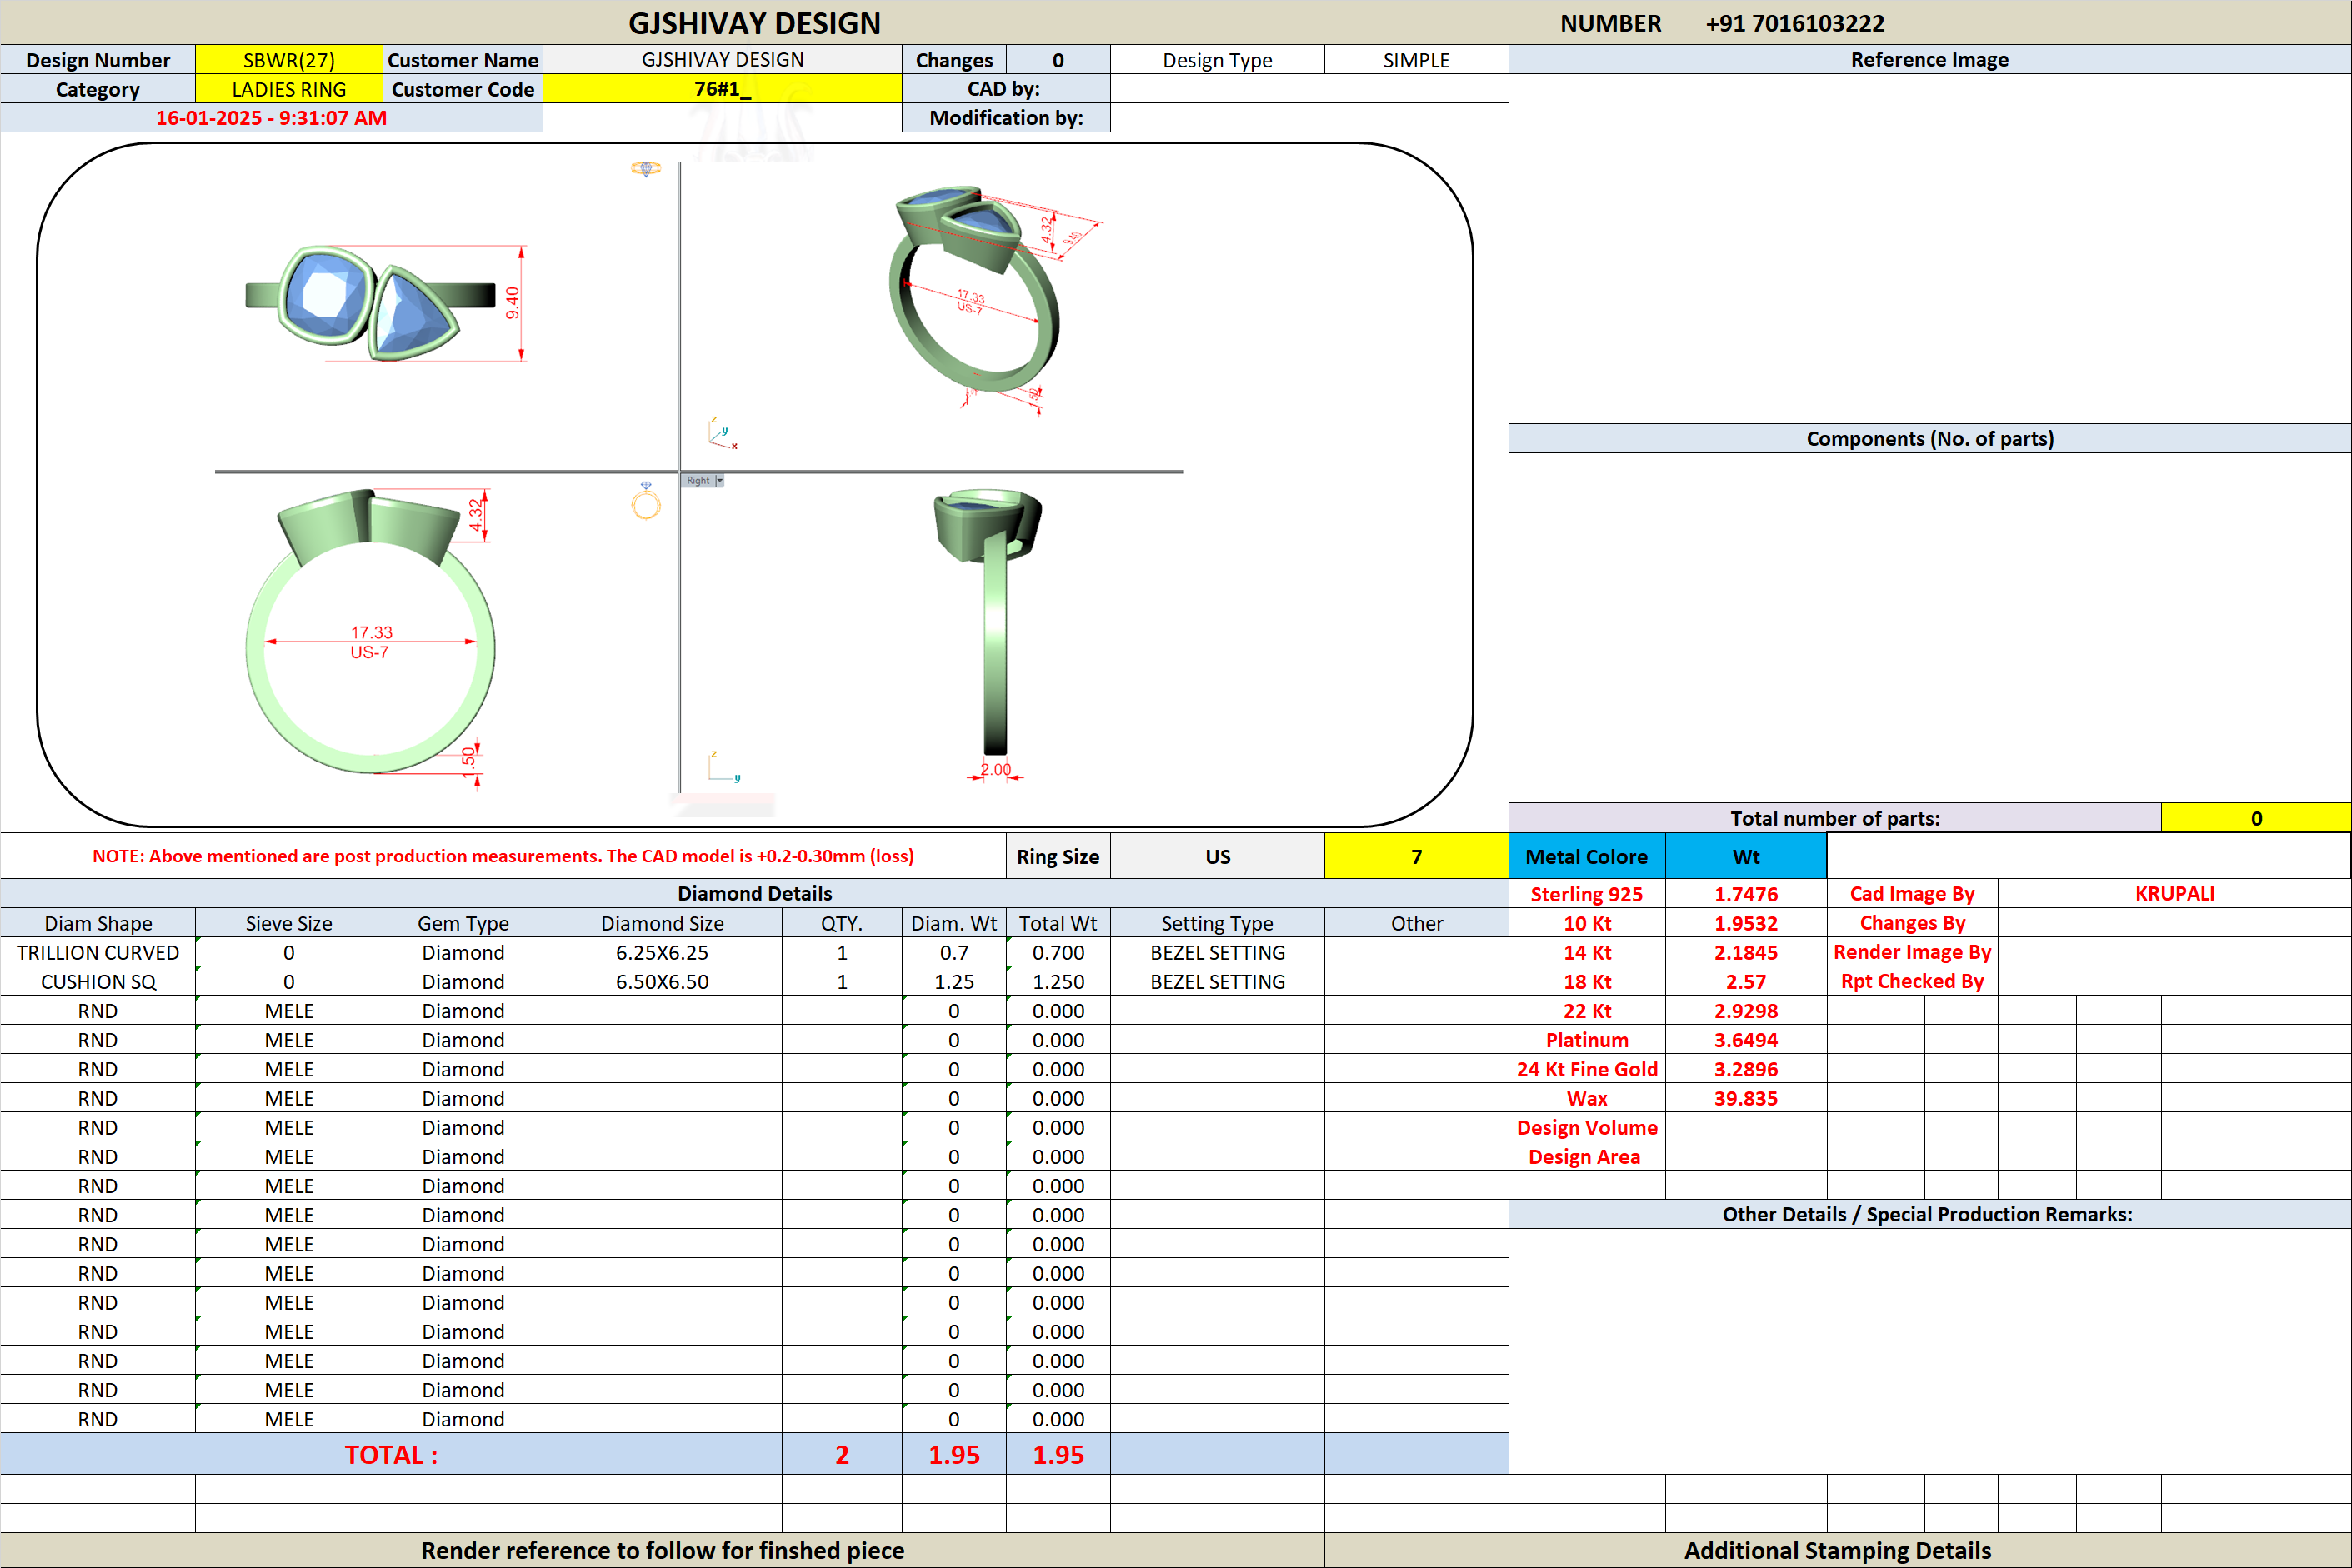The image size is (2352, 1568).
Task: Select the Category value LADIES RING
Action: [x=289, y=89]
